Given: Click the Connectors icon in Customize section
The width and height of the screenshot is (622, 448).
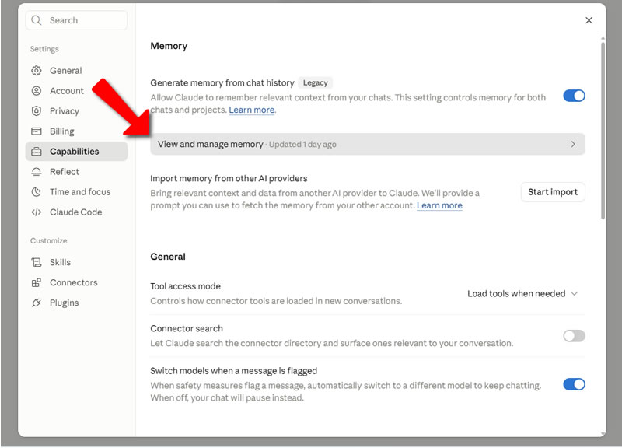Looking at the screenshot, I should pyautogui.click(x=36, y=282).
